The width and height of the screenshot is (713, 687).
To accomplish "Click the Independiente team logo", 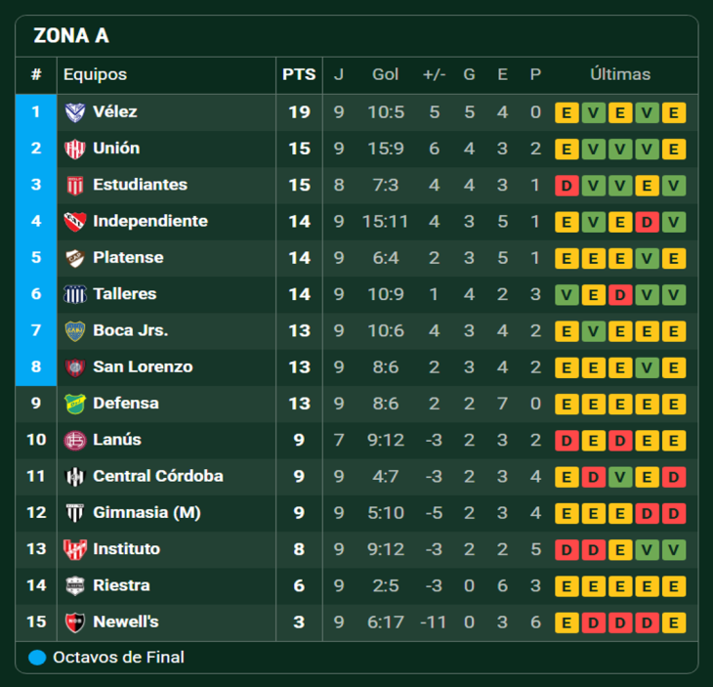I will tap(75, 222).
